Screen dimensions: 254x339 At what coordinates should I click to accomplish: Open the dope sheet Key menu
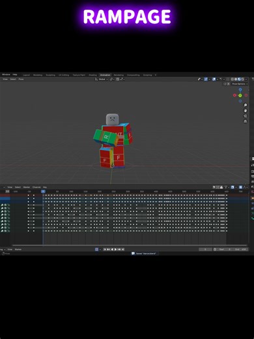[45, 187]
